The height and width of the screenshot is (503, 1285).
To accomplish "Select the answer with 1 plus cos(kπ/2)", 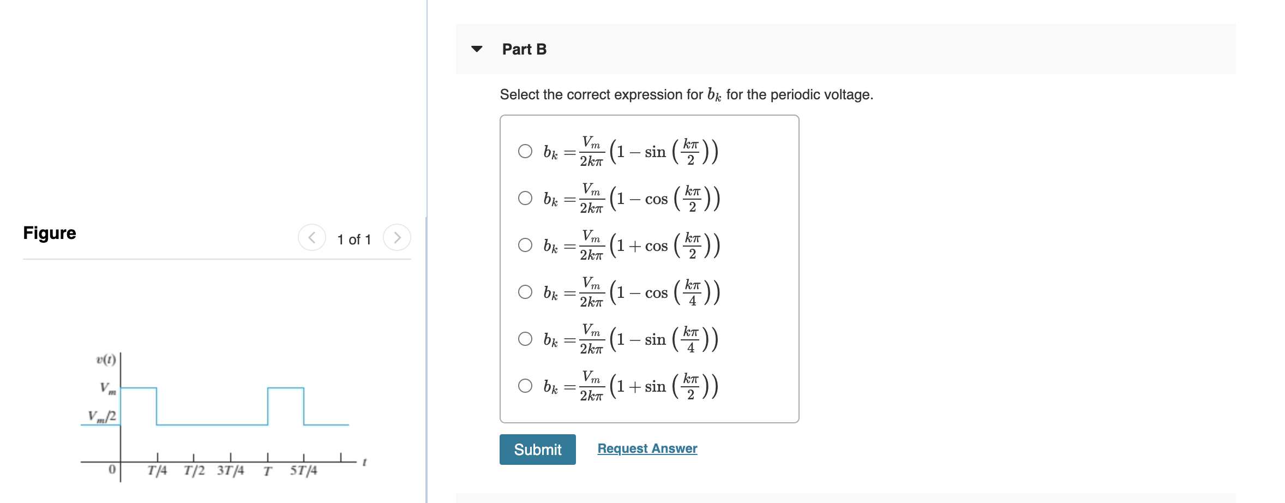I will pos(524,245).
